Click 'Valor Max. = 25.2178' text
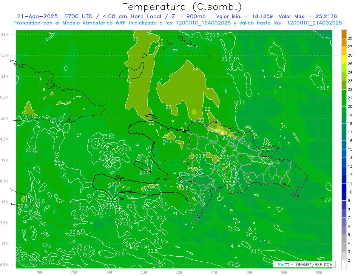Viewport: 358px width, 276px height. 308,16
